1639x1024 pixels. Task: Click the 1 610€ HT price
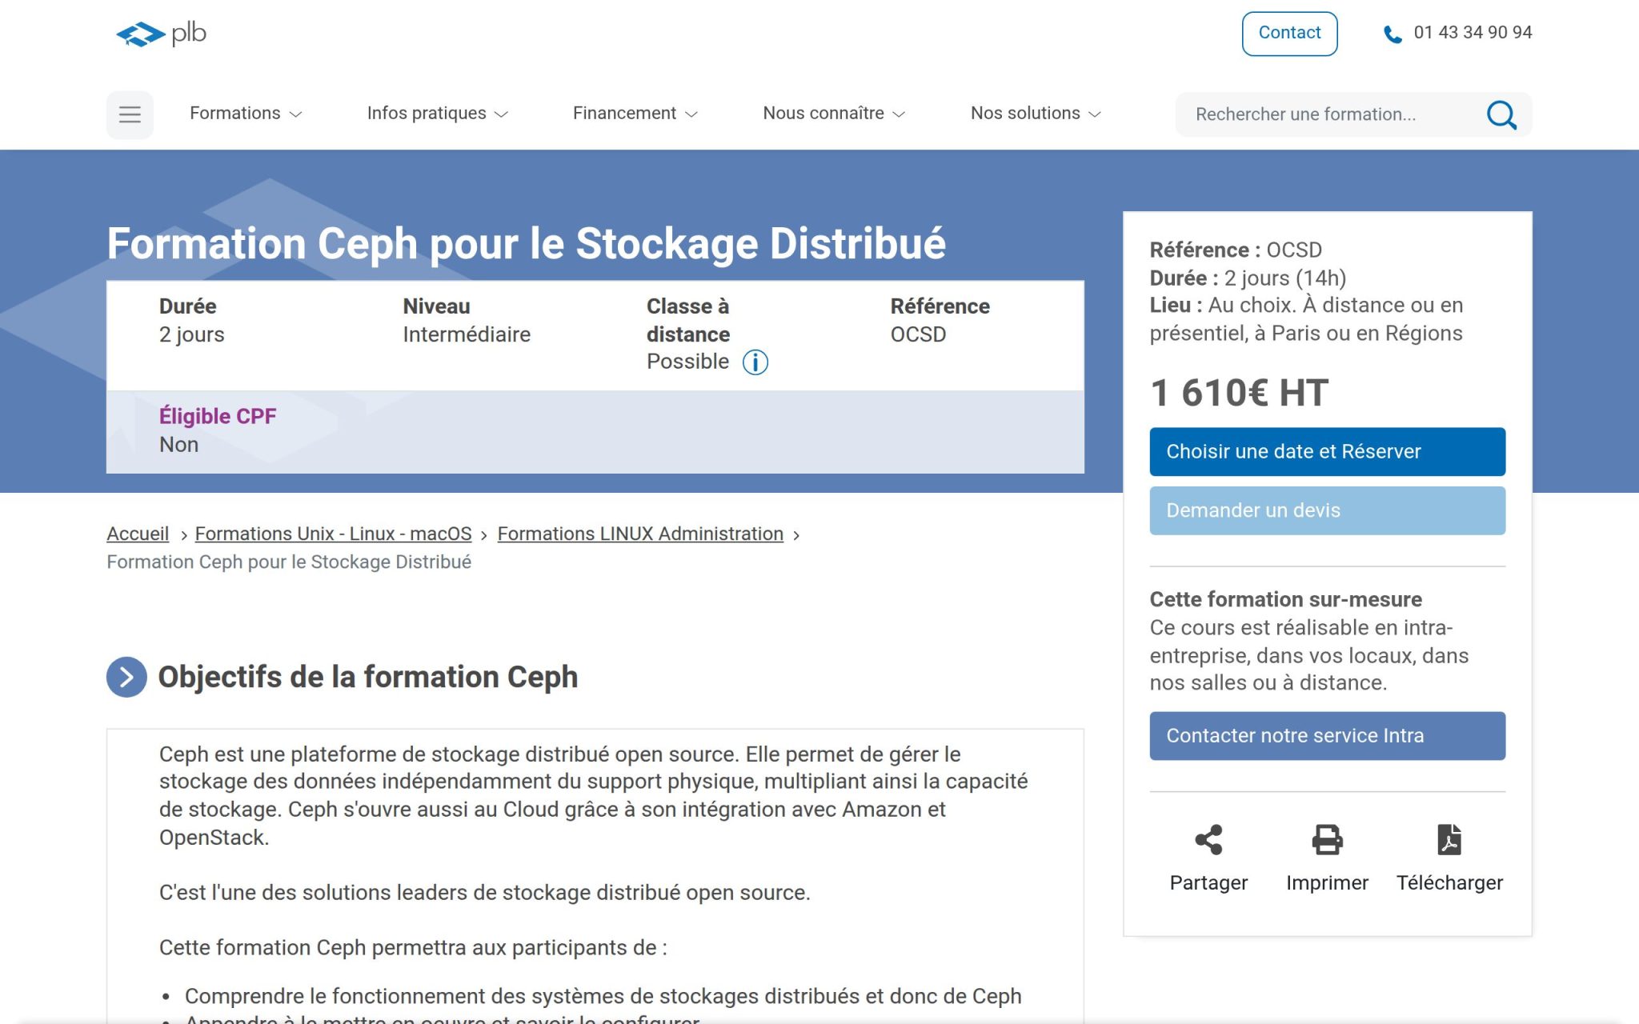click(1239, 393)
